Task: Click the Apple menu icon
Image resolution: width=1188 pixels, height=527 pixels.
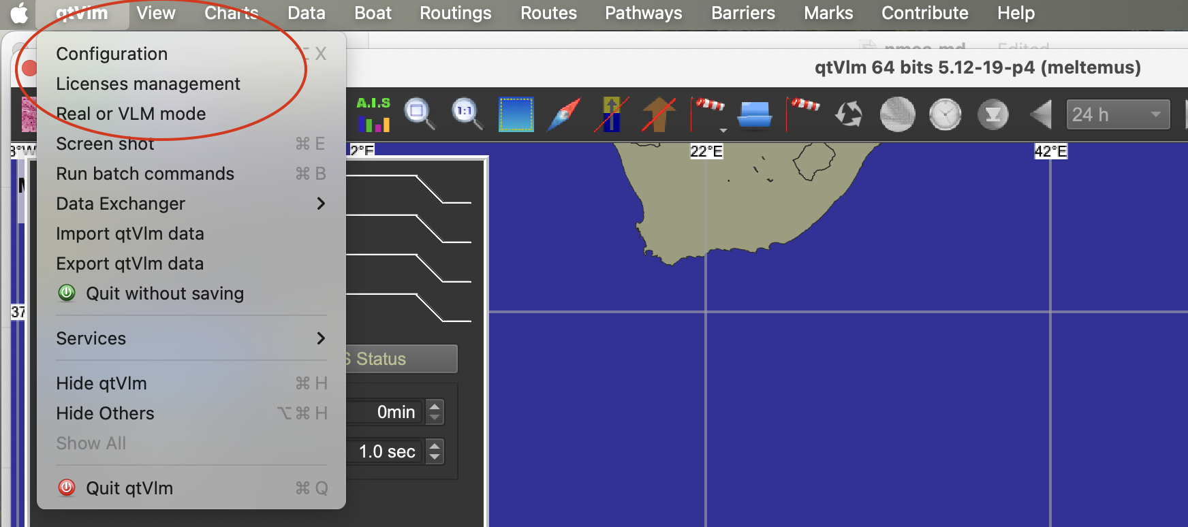Action: tap(19, 13)
